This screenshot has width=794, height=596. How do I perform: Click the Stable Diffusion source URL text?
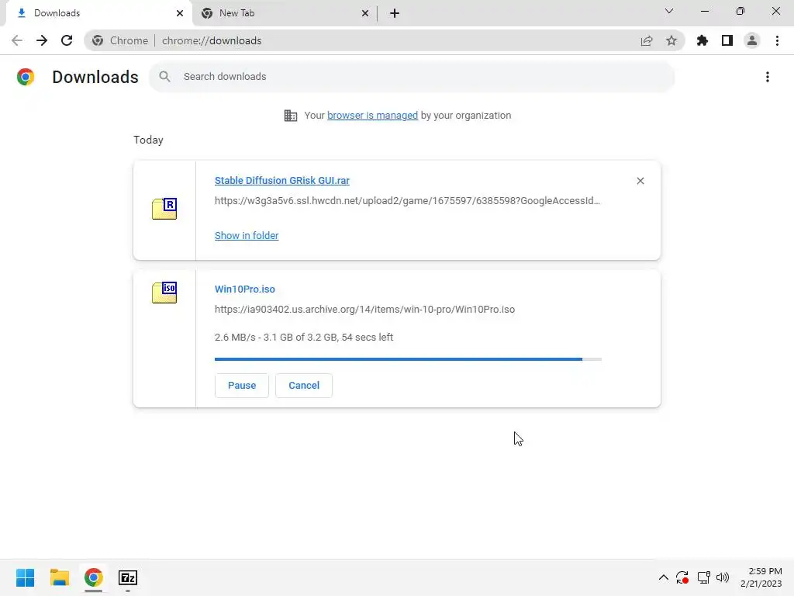tap(407, 201)
